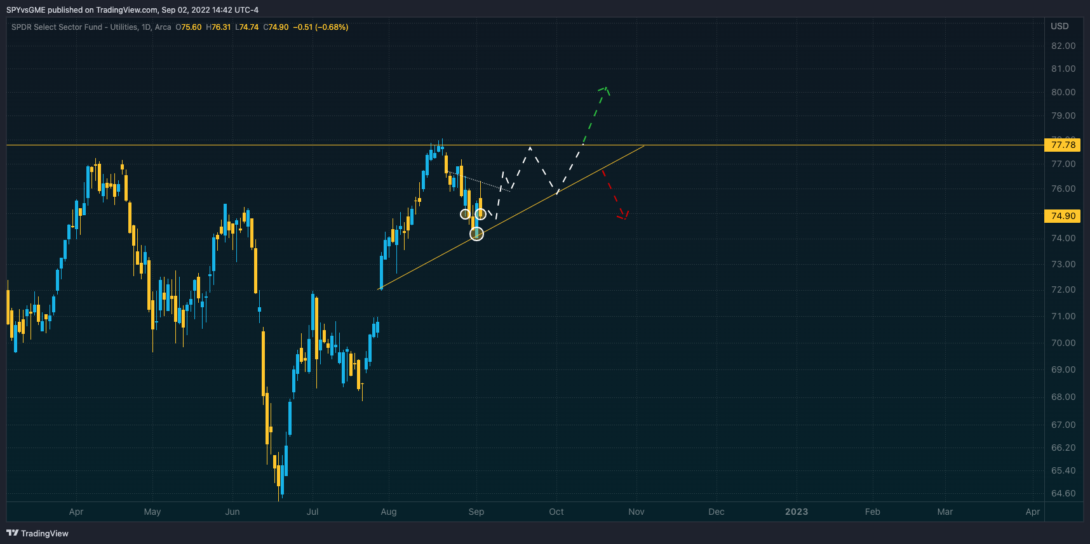Click the TradingView logo at bottom left
Screen dimensions: 1090x544
click(37, 533)
